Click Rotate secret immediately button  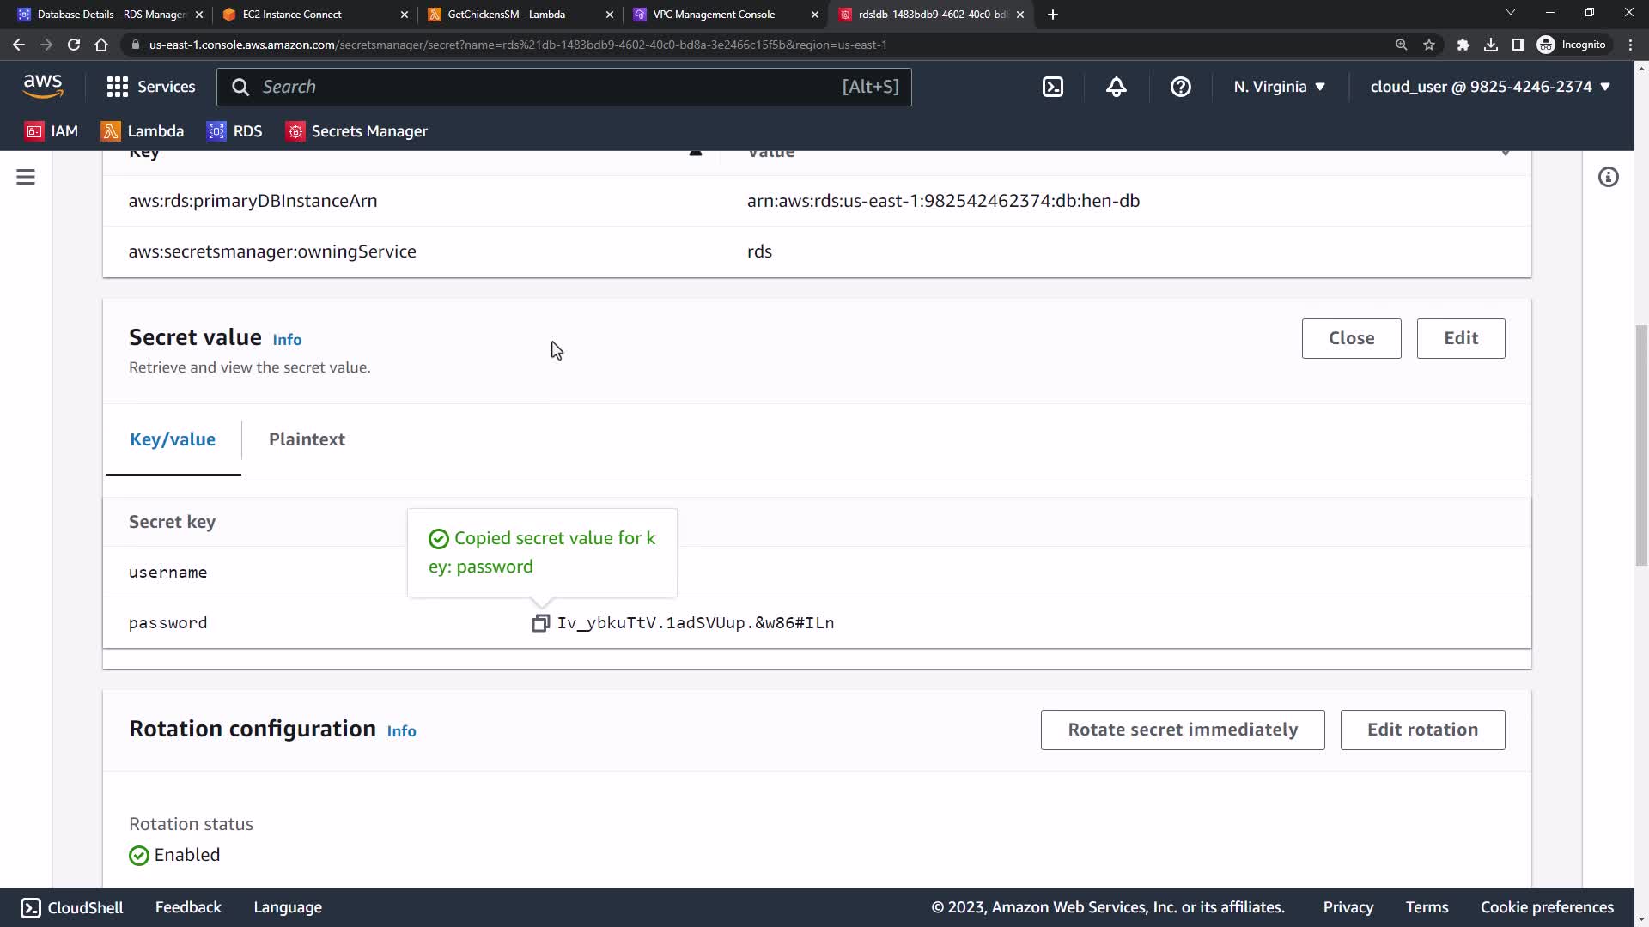[1182, 730]
